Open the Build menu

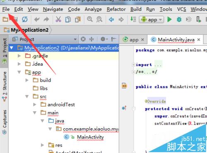point(136,9)
